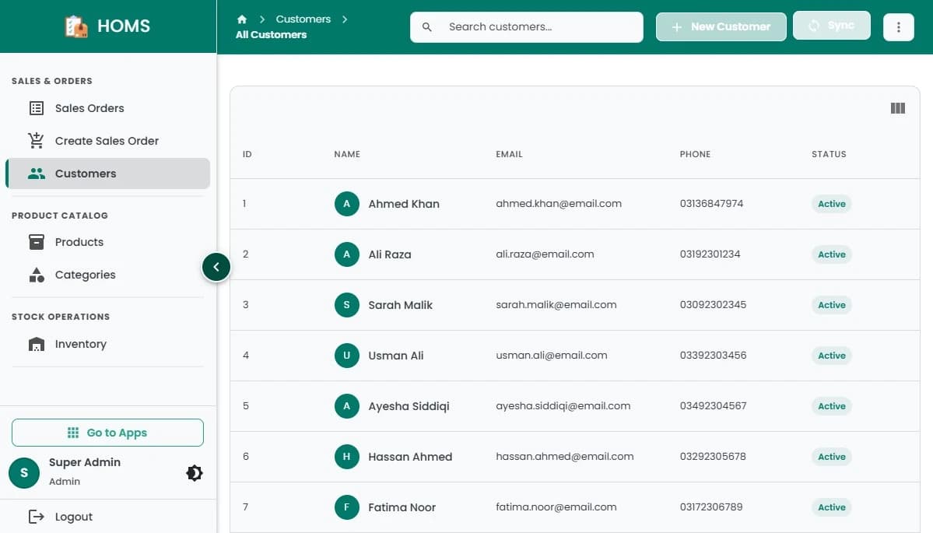The image size is (933, 533).
Task: Focus the Search customers field
Action: [527, 26]
